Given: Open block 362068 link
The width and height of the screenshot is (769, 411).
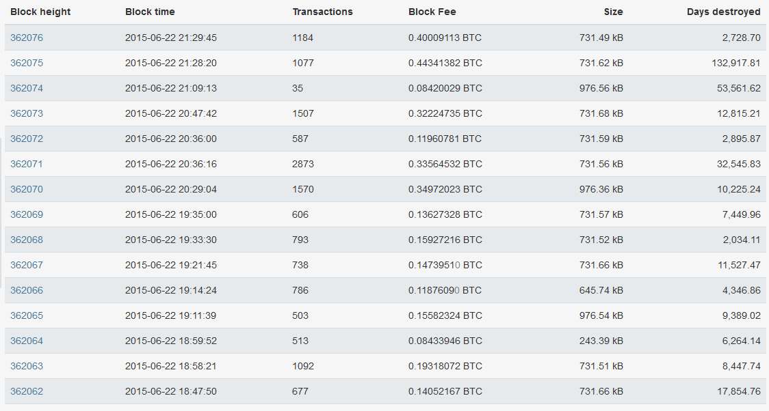Looking at the screenshot, I should pos(27,240).
